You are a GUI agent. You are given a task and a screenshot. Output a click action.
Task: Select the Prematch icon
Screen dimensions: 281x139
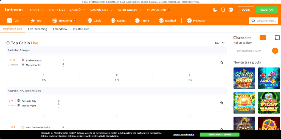click(189, 21)
